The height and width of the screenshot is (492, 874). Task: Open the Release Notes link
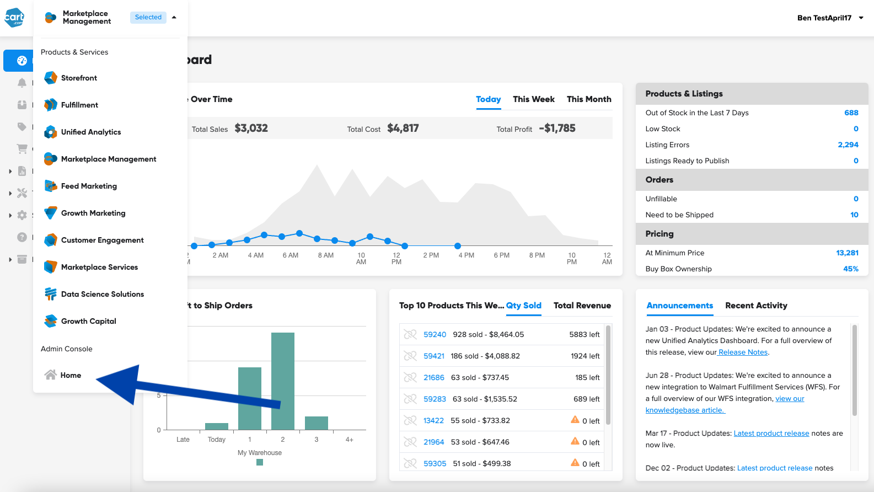coord(743,352)
